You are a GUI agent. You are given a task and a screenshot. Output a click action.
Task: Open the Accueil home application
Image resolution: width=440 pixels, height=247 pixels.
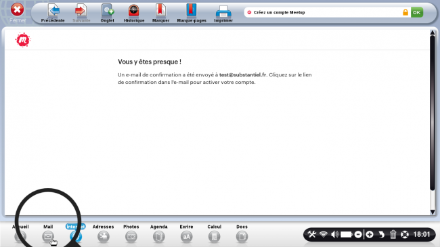click(20, 234)
